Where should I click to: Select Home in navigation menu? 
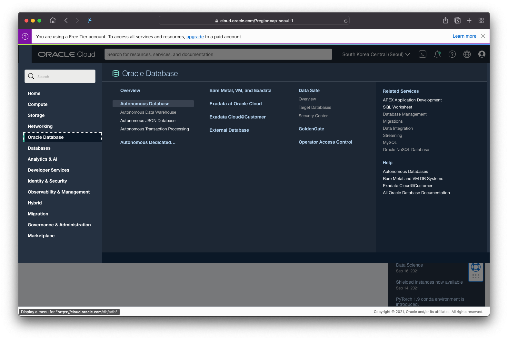click(x=34, y=93)
